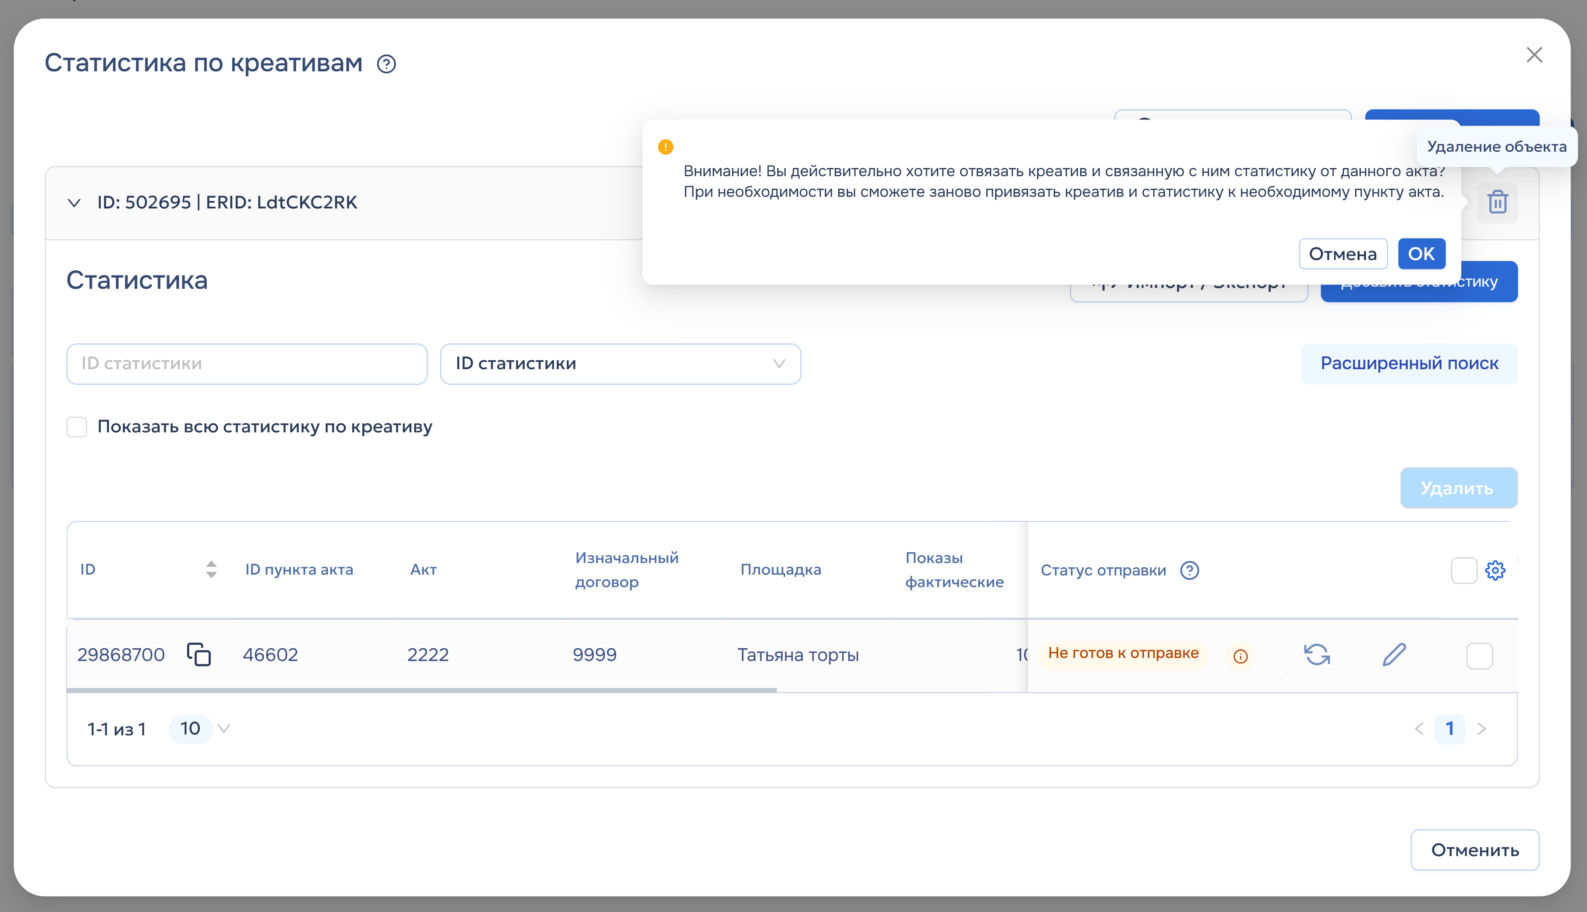
Task: Click the horizontal table scrollbar
Action: click(x=421, y=690)
